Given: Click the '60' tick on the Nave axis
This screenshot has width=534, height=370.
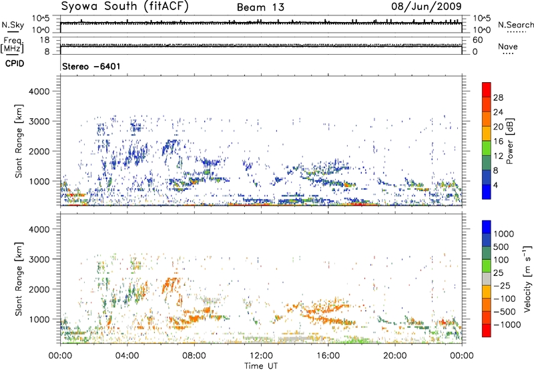Looking at the screenshot, I should tap(477, 40).
